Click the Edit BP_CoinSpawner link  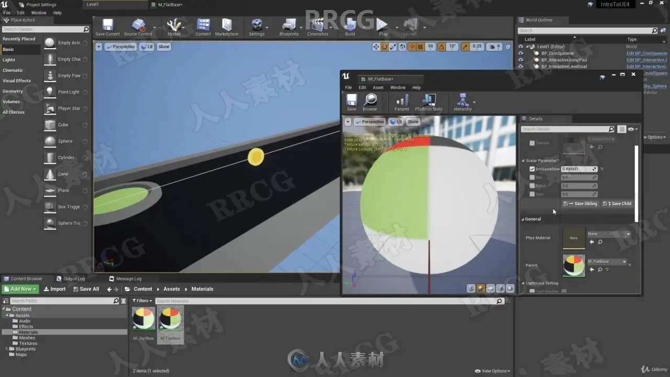point(647,53)
